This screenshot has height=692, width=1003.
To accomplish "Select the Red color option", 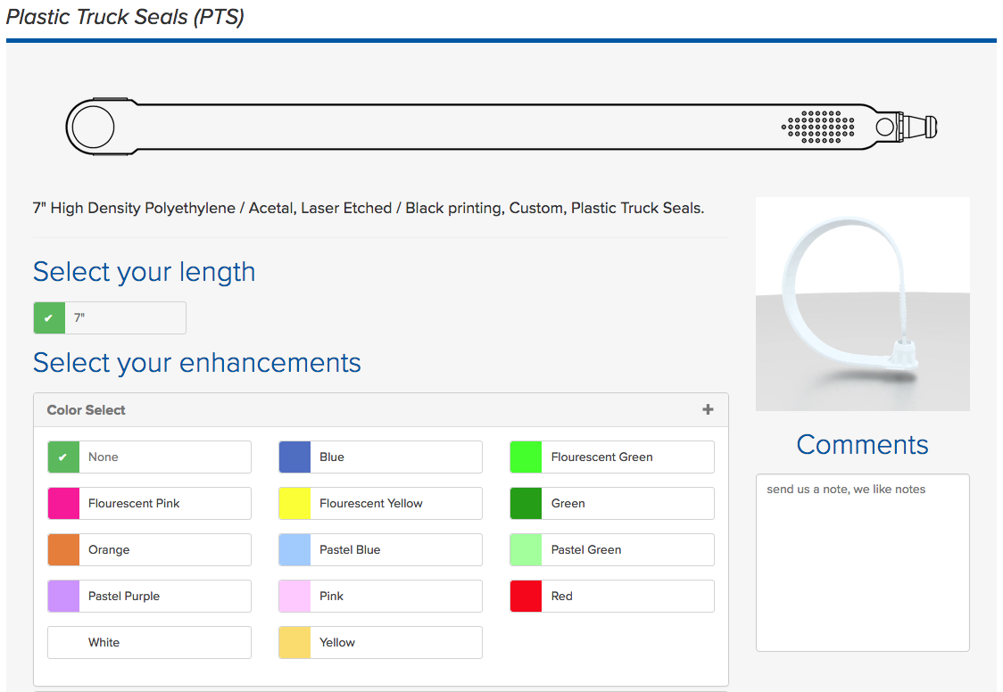I will pyautogui.click(x=612, y=597).
